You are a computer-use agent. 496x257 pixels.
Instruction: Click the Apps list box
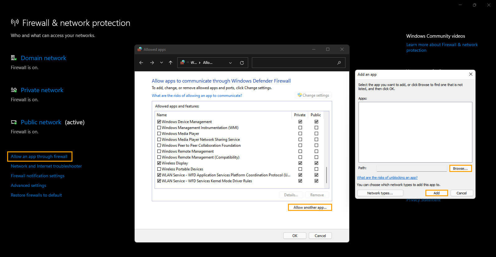click(x=415, y=132)
